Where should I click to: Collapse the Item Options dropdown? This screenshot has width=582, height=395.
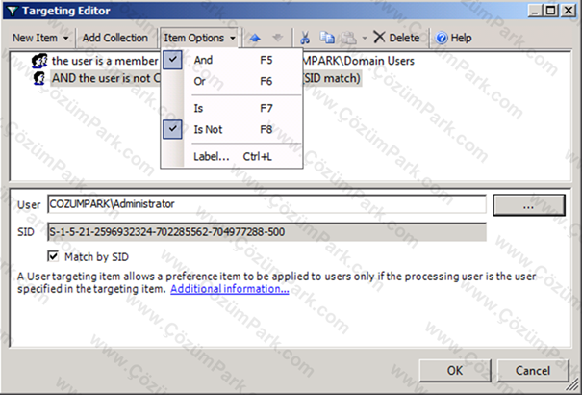199,38
